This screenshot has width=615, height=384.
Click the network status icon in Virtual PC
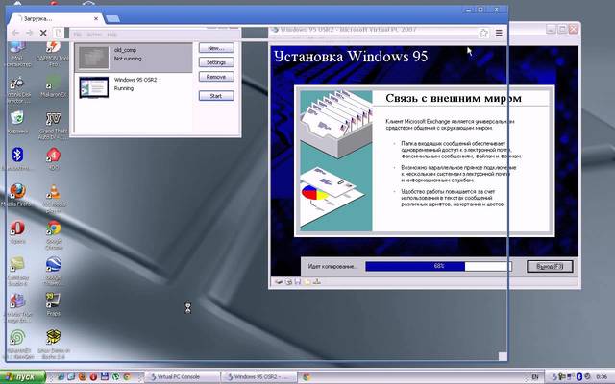[317, 281]
